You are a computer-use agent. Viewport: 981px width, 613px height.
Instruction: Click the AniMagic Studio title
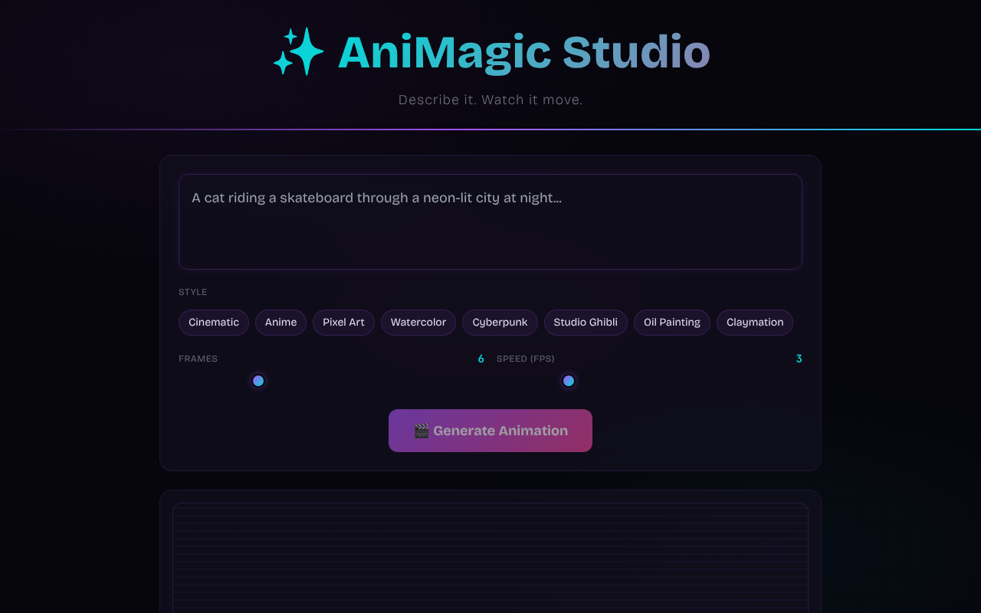pos(524,52)
